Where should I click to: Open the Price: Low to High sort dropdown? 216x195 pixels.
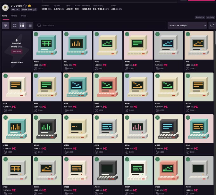(187, 25)
